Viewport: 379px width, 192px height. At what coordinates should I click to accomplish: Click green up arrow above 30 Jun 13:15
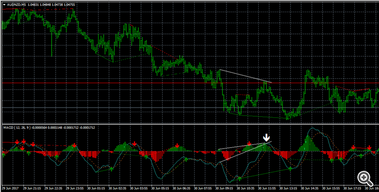tap(290, 168)
